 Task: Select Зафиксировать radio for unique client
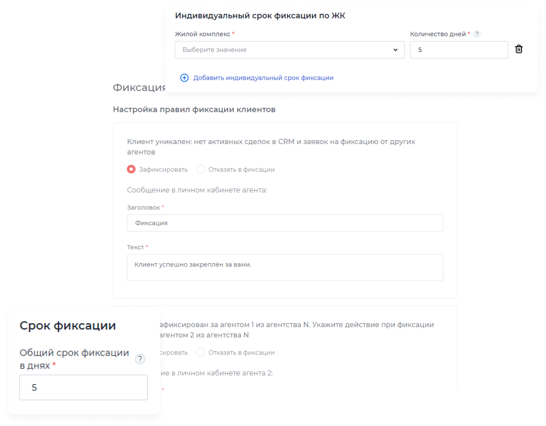[131, 169]
